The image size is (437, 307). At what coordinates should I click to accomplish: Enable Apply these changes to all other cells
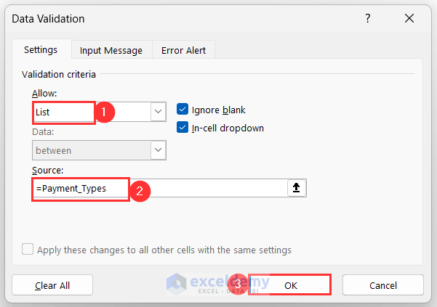point(28,250)
